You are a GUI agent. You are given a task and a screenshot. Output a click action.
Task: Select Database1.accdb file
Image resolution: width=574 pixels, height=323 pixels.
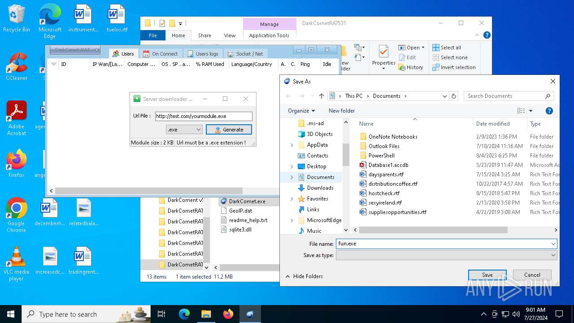(388, 165)
